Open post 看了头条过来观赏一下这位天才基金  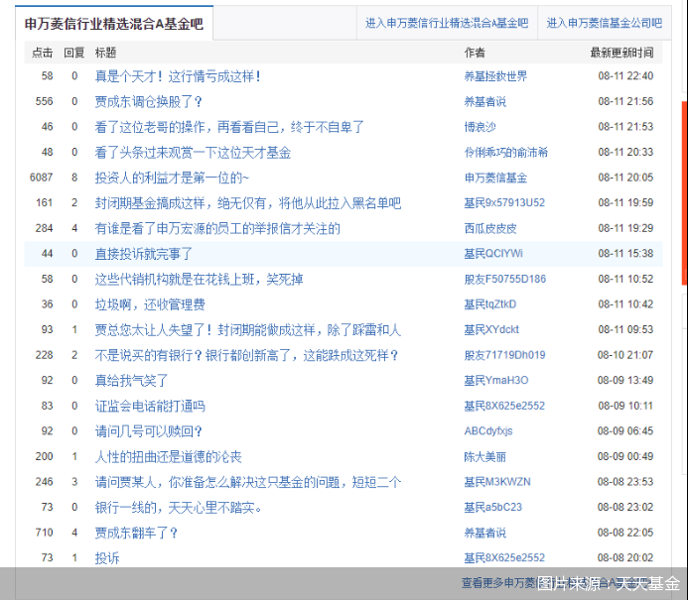[x=193, y=153]
